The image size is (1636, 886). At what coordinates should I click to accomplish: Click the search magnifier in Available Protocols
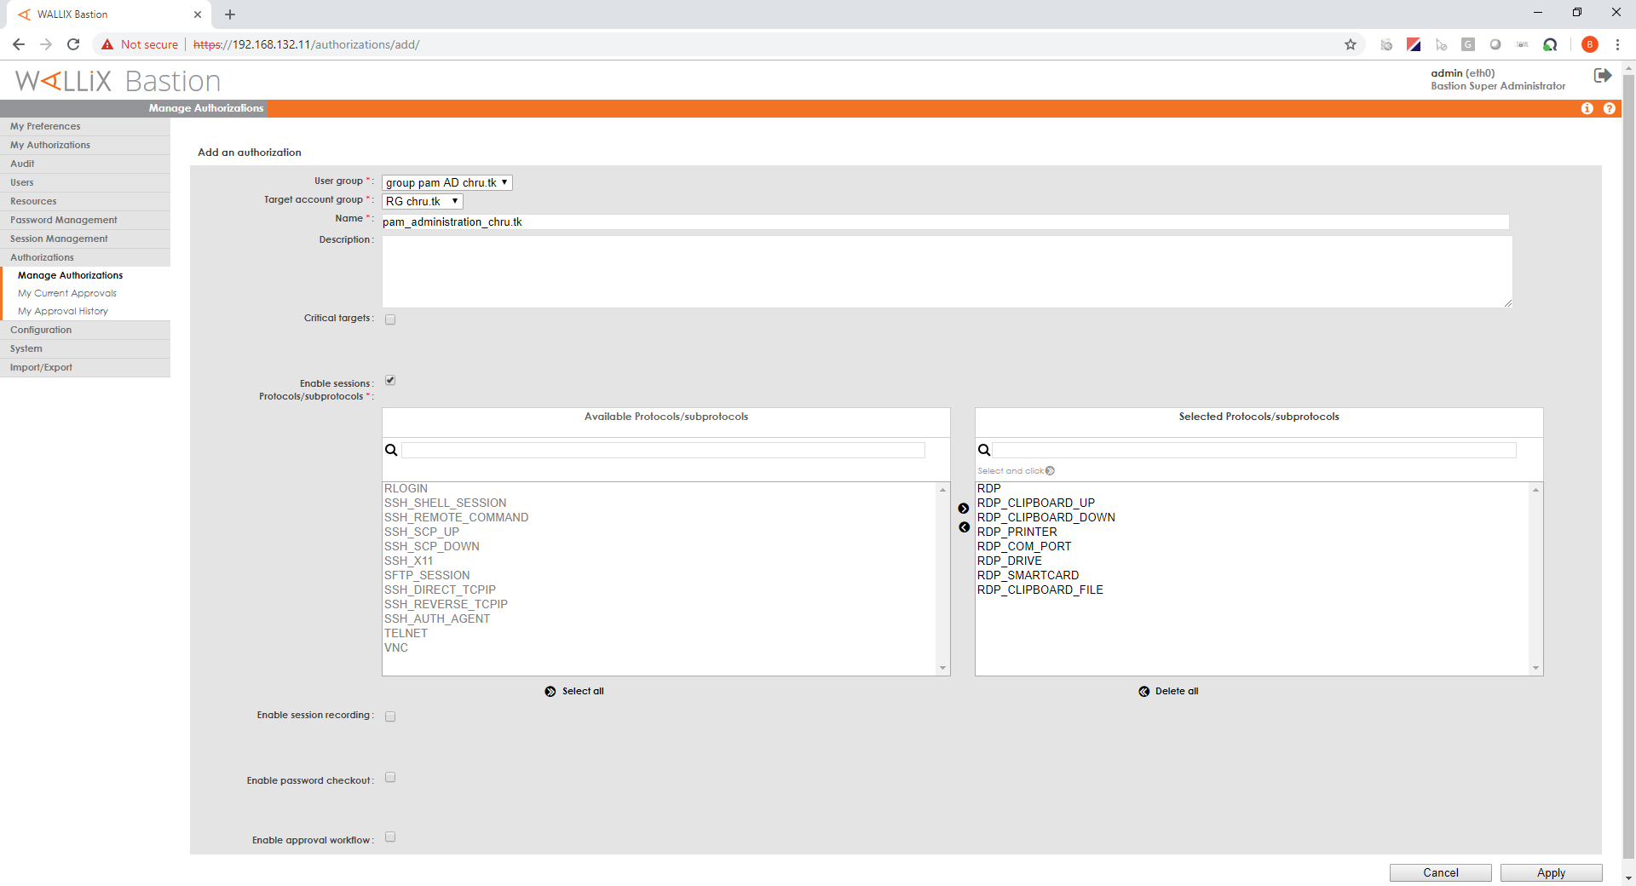(x=391, y=450)
